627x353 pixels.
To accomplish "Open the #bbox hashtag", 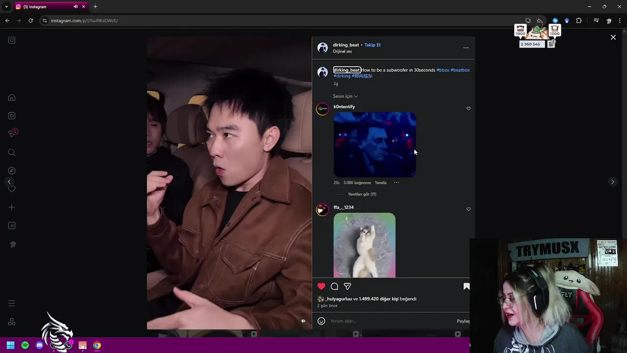I will point(443,70).
